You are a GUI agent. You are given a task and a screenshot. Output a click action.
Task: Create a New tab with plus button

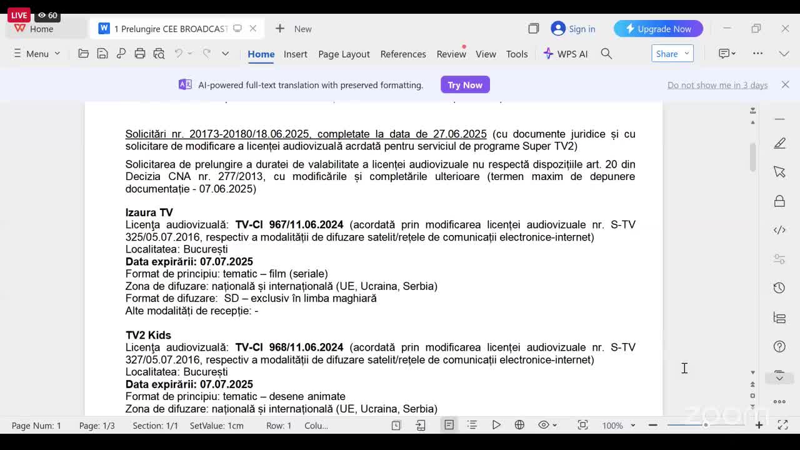(280, 29)
